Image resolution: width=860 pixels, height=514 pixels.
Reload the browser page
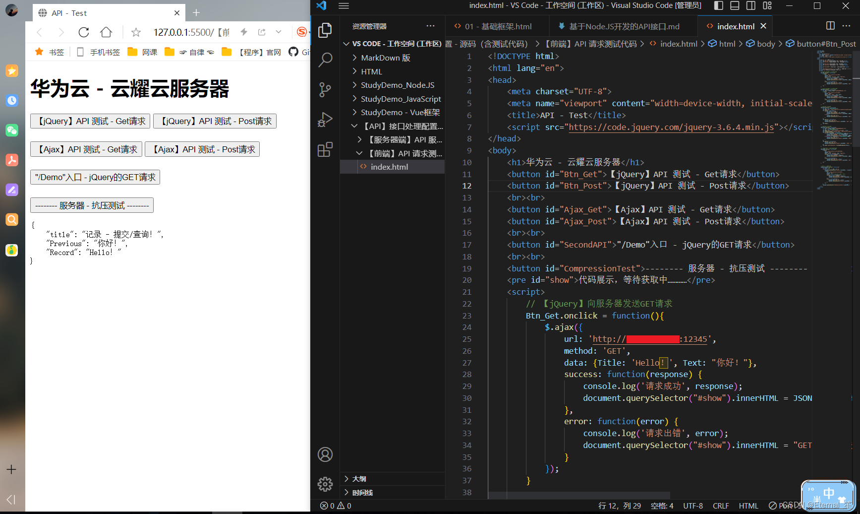84,32
